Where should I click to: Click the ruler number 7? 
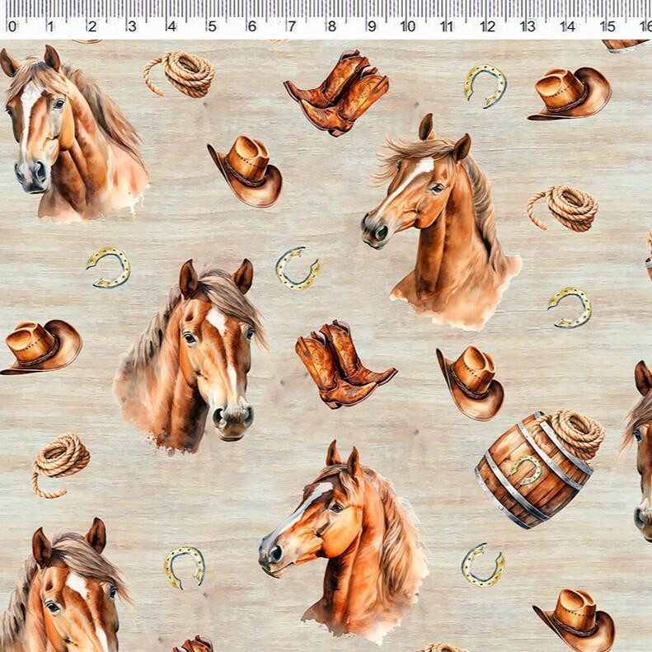(x=292, y=26)
